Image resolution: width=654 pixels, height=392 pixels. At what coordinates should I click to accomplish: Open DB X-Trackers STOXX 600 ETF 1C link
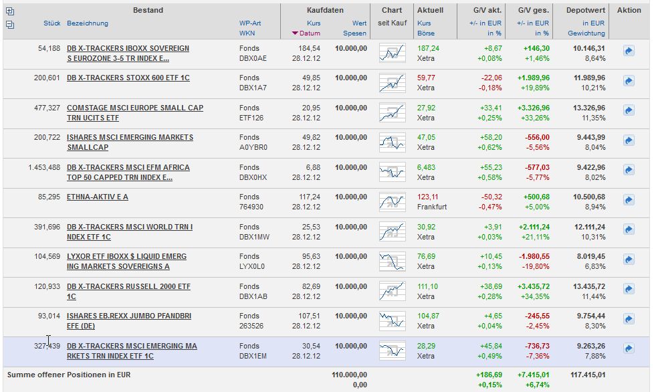click(128, 78)
